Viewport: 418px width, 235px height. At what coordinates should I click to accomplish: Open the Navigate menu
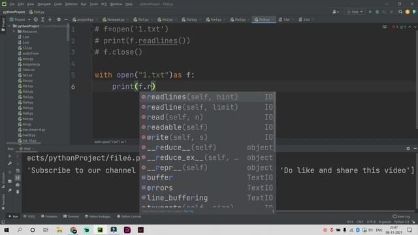coord(44,5)
